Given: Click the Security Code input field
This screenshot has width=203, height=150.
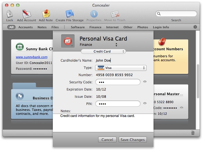Looking at the screenshot, I should (118, 82).
